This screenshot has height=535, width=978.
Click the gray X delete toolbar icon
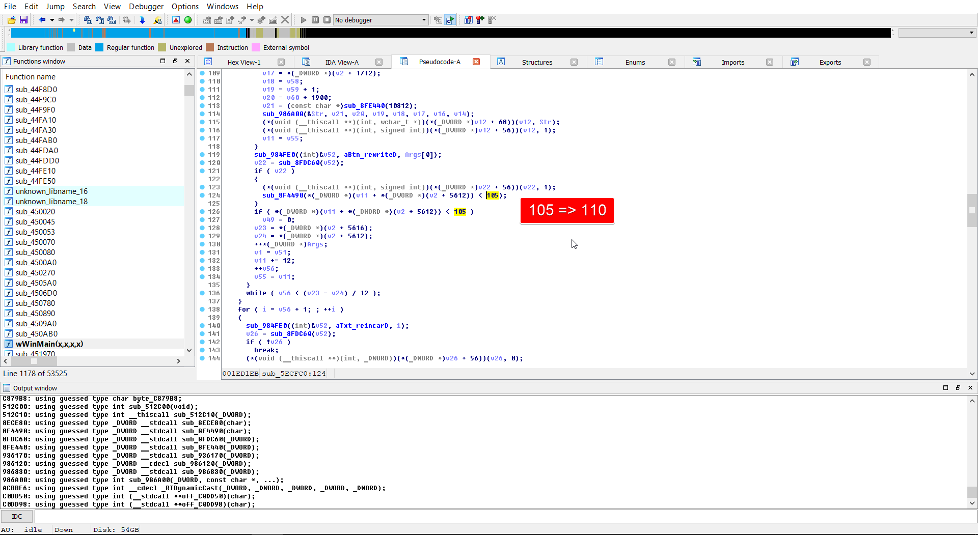[285, 20]
